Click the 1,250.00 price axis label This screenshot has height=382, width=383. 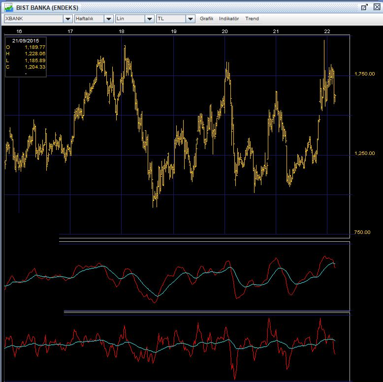pos(364,153)
